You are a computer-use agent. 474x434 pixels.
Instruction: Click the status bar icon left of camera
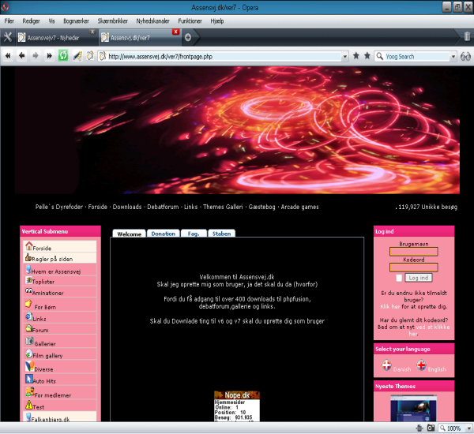(419, 428)
